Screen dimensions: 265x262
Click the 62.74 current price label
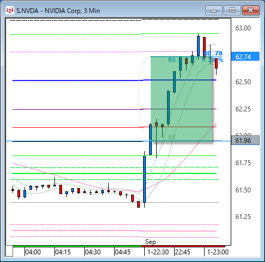tap(245, 57)
